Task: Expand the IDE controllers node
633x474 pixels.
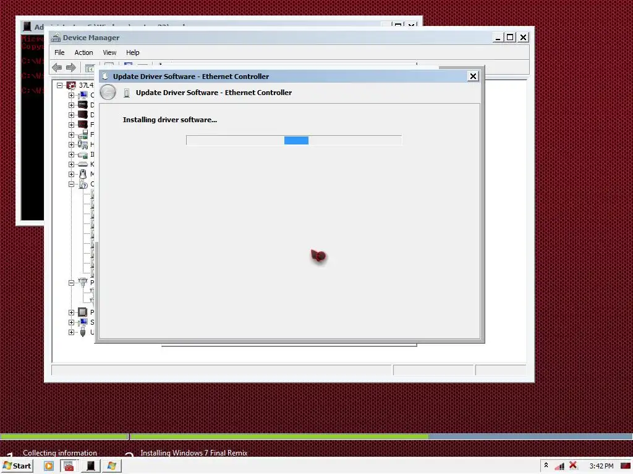Action: pyautogui.click(x=72, y=154)
